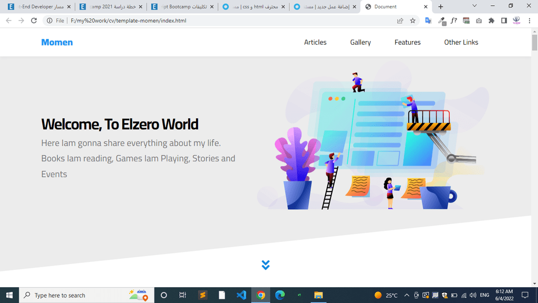This screenshot has height=303, width=538.
Task: Open the blank document app on taskbar
Action: click(x=222, y=295)
